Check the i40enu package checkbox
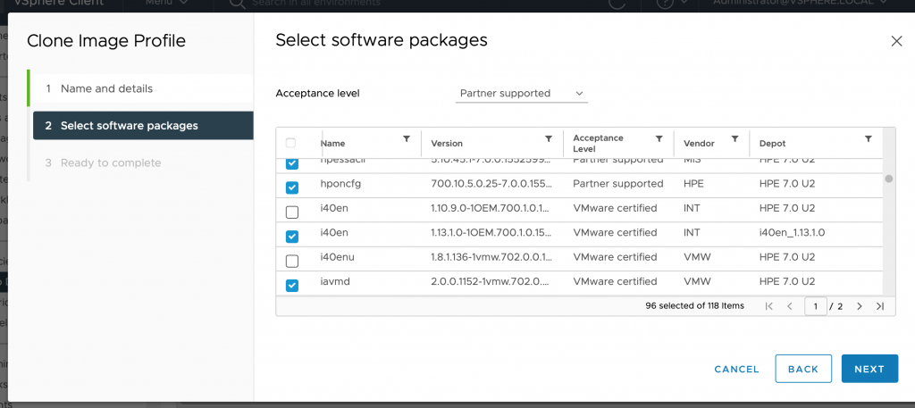Screen dimensions: 915x408 (292, 262)
